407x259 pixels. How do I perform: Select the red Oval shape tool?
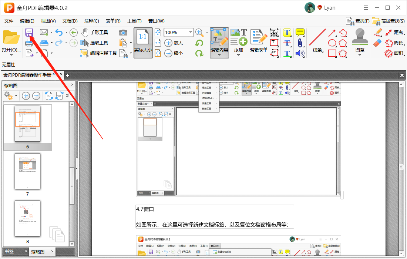tap(332, 43)
